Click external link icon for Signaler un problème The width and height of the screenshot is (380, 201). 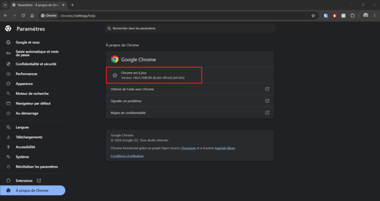coord(267,100)
